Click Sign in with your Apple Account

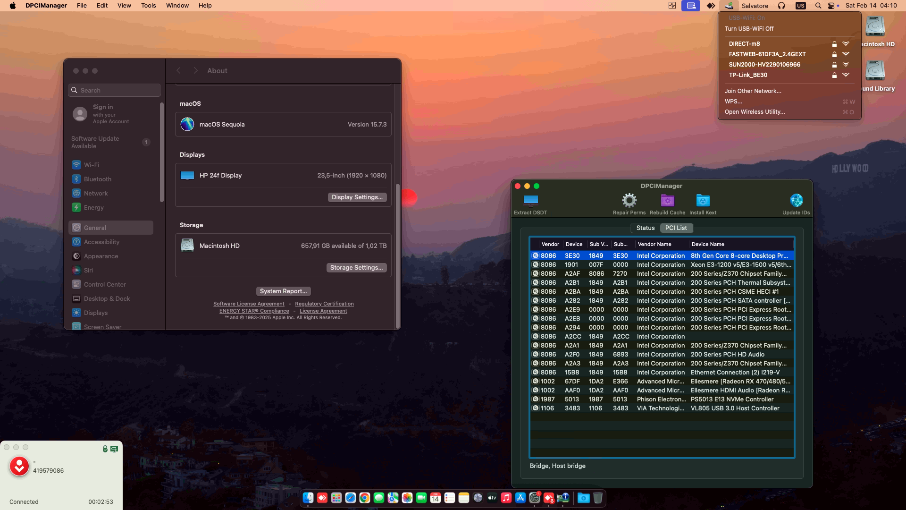111,114
